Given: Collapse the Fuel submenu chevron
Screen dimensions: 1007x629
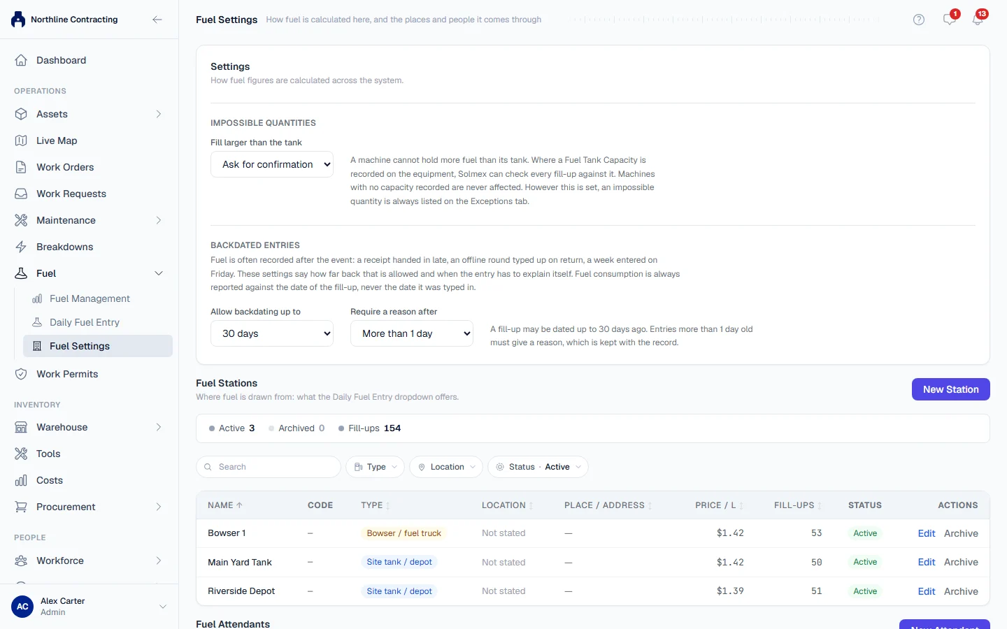Looking at the screenshot, I should (159, 273).
